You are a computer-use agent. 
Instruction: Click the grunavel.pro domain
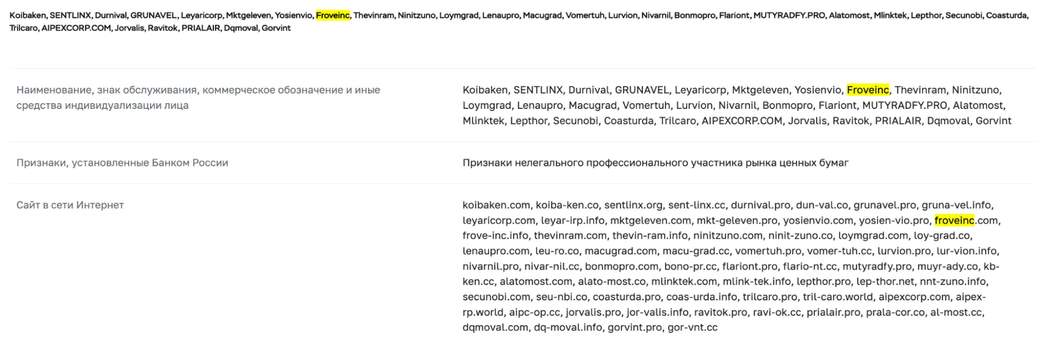click(884, 205)
